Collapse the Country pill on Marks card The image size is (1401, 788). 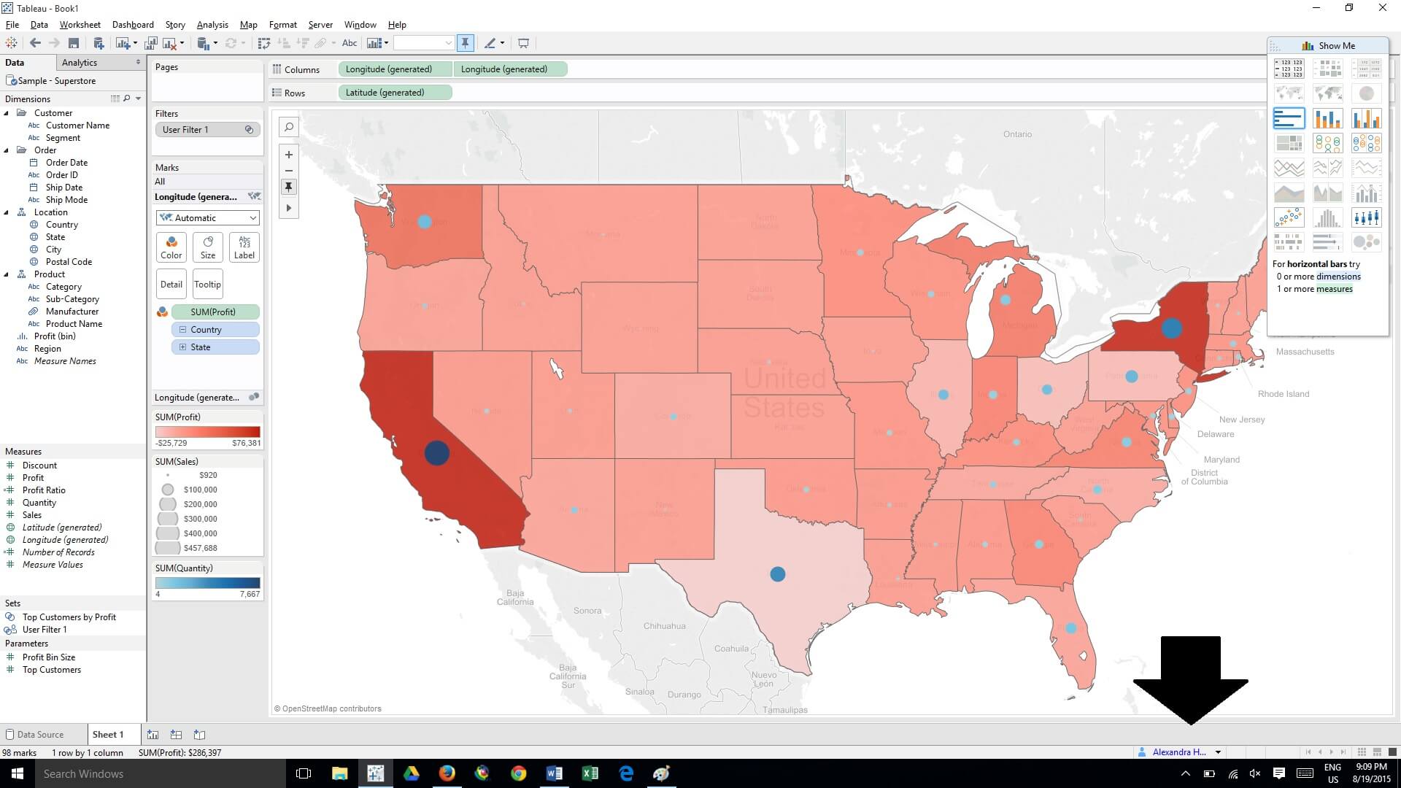pyautogui.click(x=182, y=330)
